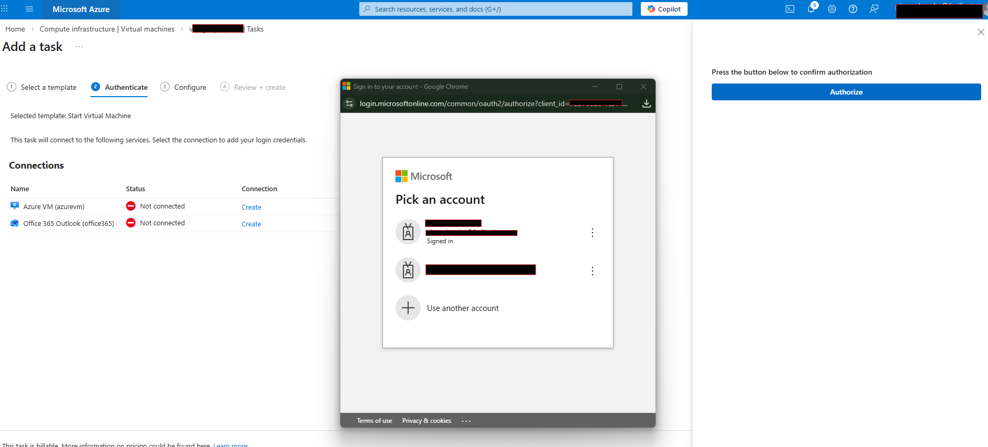Maximize the Sign in popup window
Image resolution: width=988 pixels, height=447 pixels.
pos(619,87)
